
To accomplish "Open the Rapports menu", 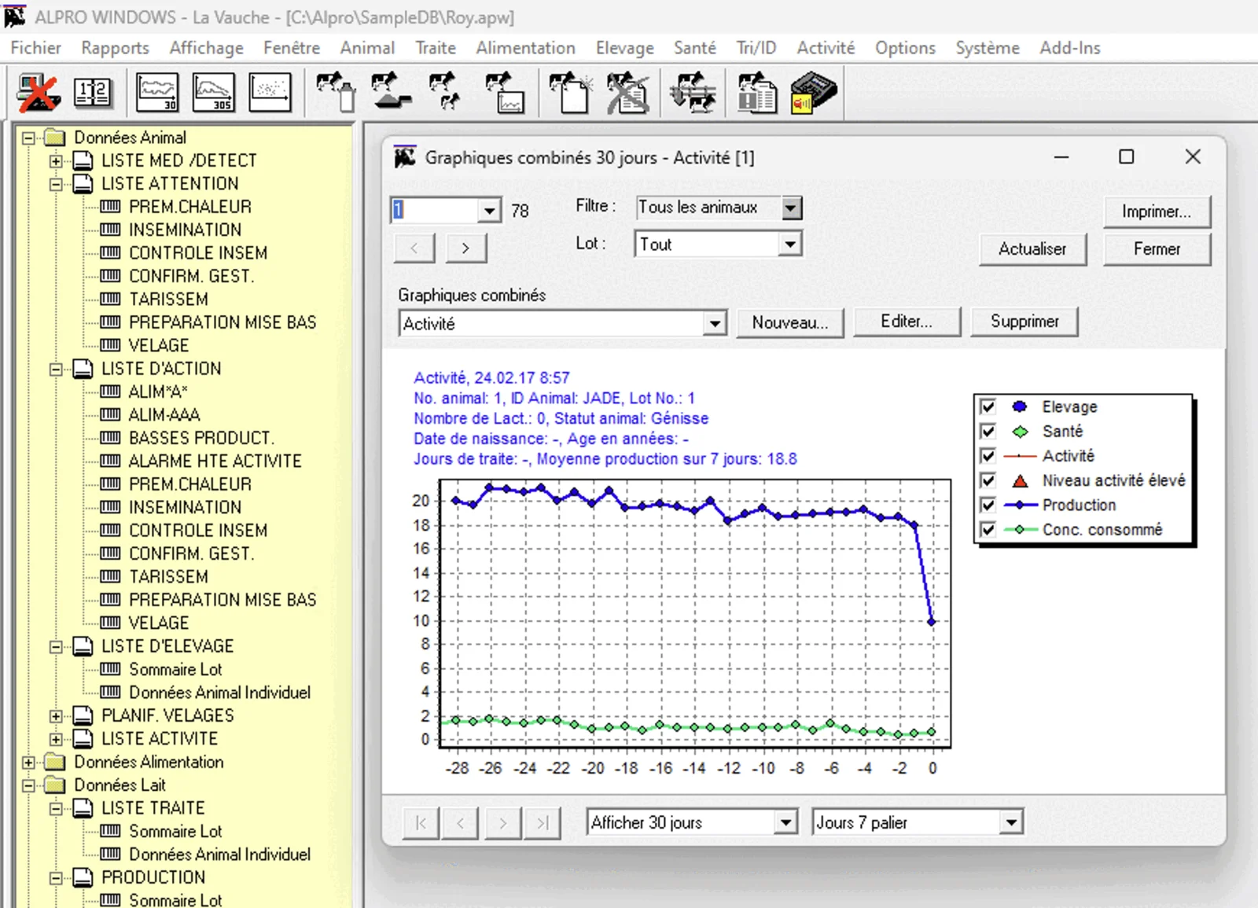I will [115, 48].
